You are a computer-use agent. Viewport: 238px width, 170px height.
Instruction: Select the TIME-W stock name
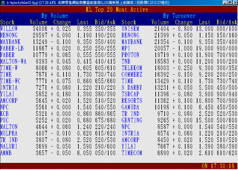tap(9, 68)
